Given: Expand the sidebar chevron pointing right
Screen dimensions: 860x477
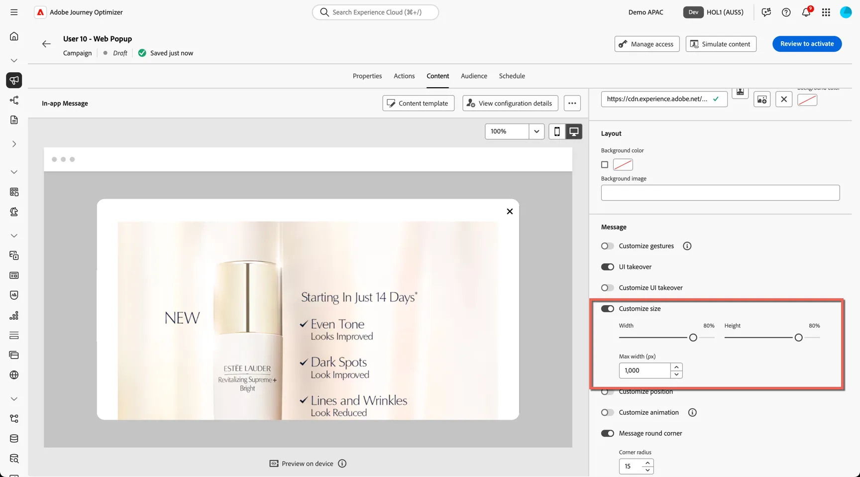Looking at the screenshot, I should pyautogui.click(x=14, y=144).
